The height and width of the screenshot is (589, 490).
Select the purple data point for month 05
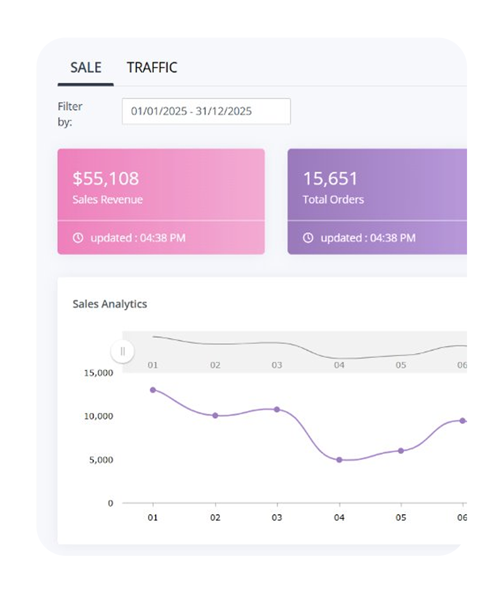(401, 451)
